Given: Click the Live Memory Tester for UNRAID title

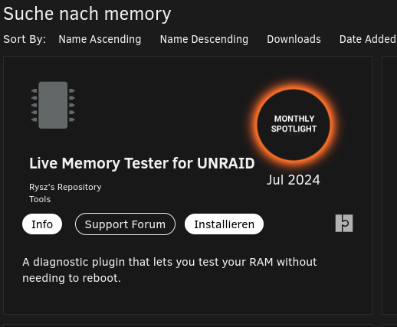Looking at the screenshot, I should pos(142,163).
